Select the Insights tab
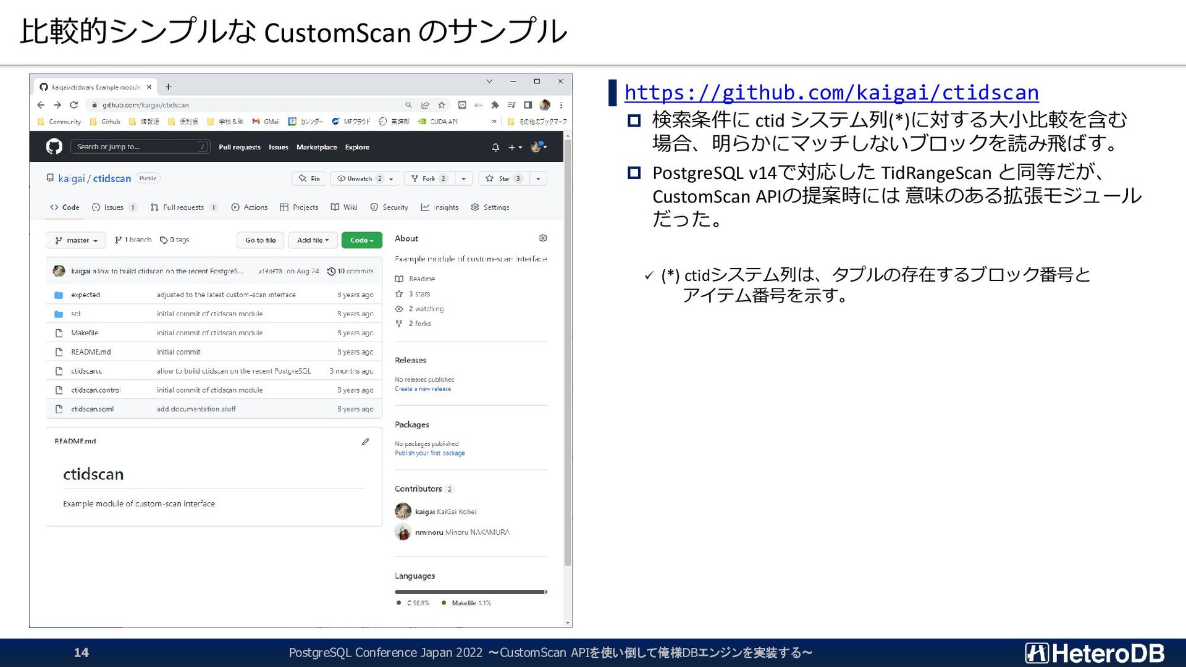This screenshot has width=1186, height=667. pyautogui.click(x=440, y=208)
